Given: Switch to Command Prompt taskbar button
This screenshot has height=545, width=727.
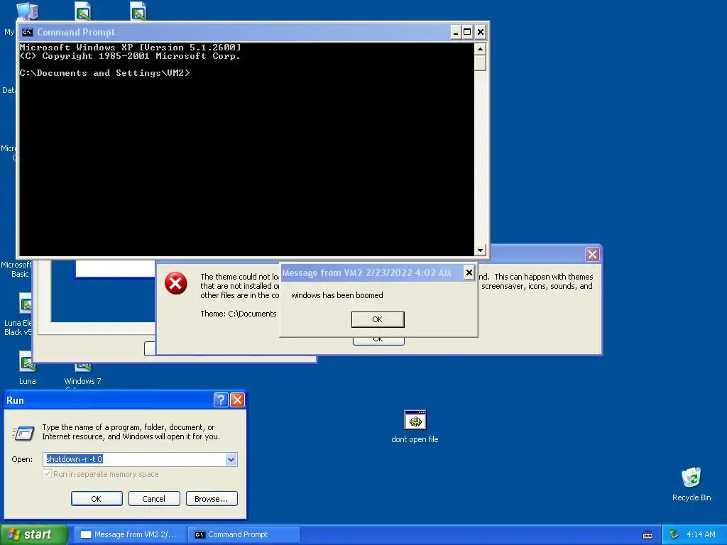Looking at the screenshot, I should coord(244,535).
